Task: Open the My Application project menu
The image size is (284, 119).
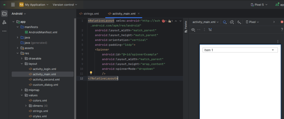Action: point(34,5)
